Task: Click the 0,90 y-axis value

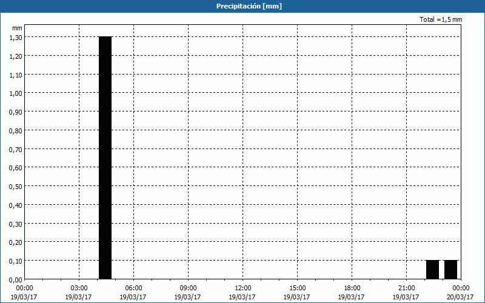Action: 16,112
